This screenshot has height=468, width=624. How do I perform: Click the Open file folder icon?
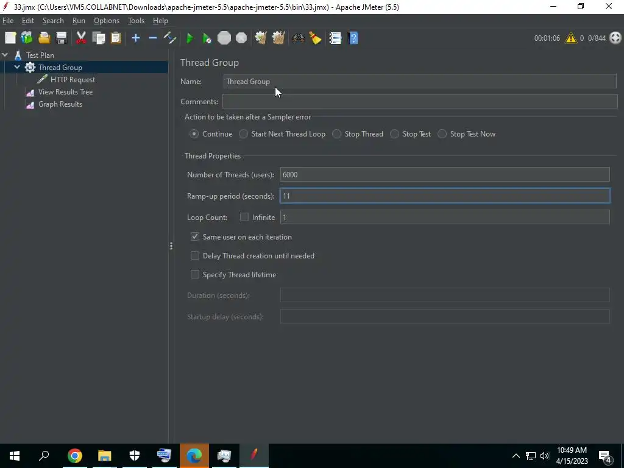44,38
